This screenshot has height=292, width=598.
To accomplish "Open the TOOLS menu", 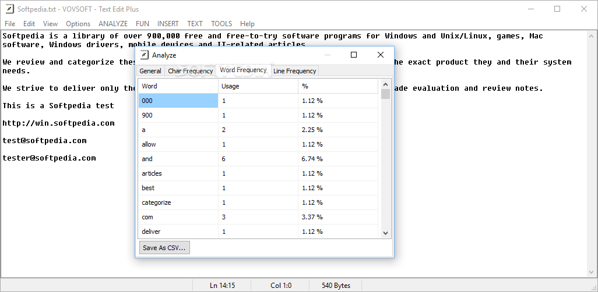I will 221,24.
